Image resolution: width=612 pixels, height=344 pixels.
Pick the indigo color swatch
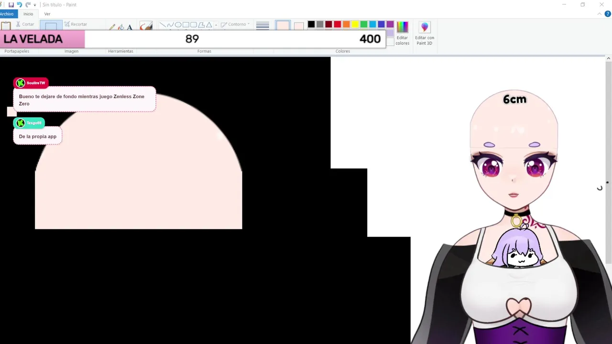pos(381,24)
